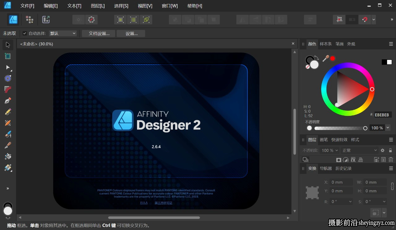This screenshot has height=230, width=396.
Task: Open the 图层[L] menu
Action: [98, 6]
